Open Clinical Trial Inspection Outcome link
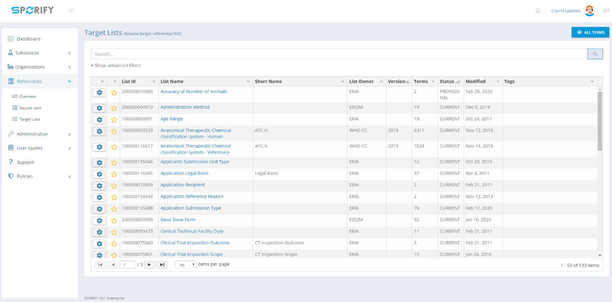Image resolution: width=612 pixels, height=302 pixels. tap(195, 243)
